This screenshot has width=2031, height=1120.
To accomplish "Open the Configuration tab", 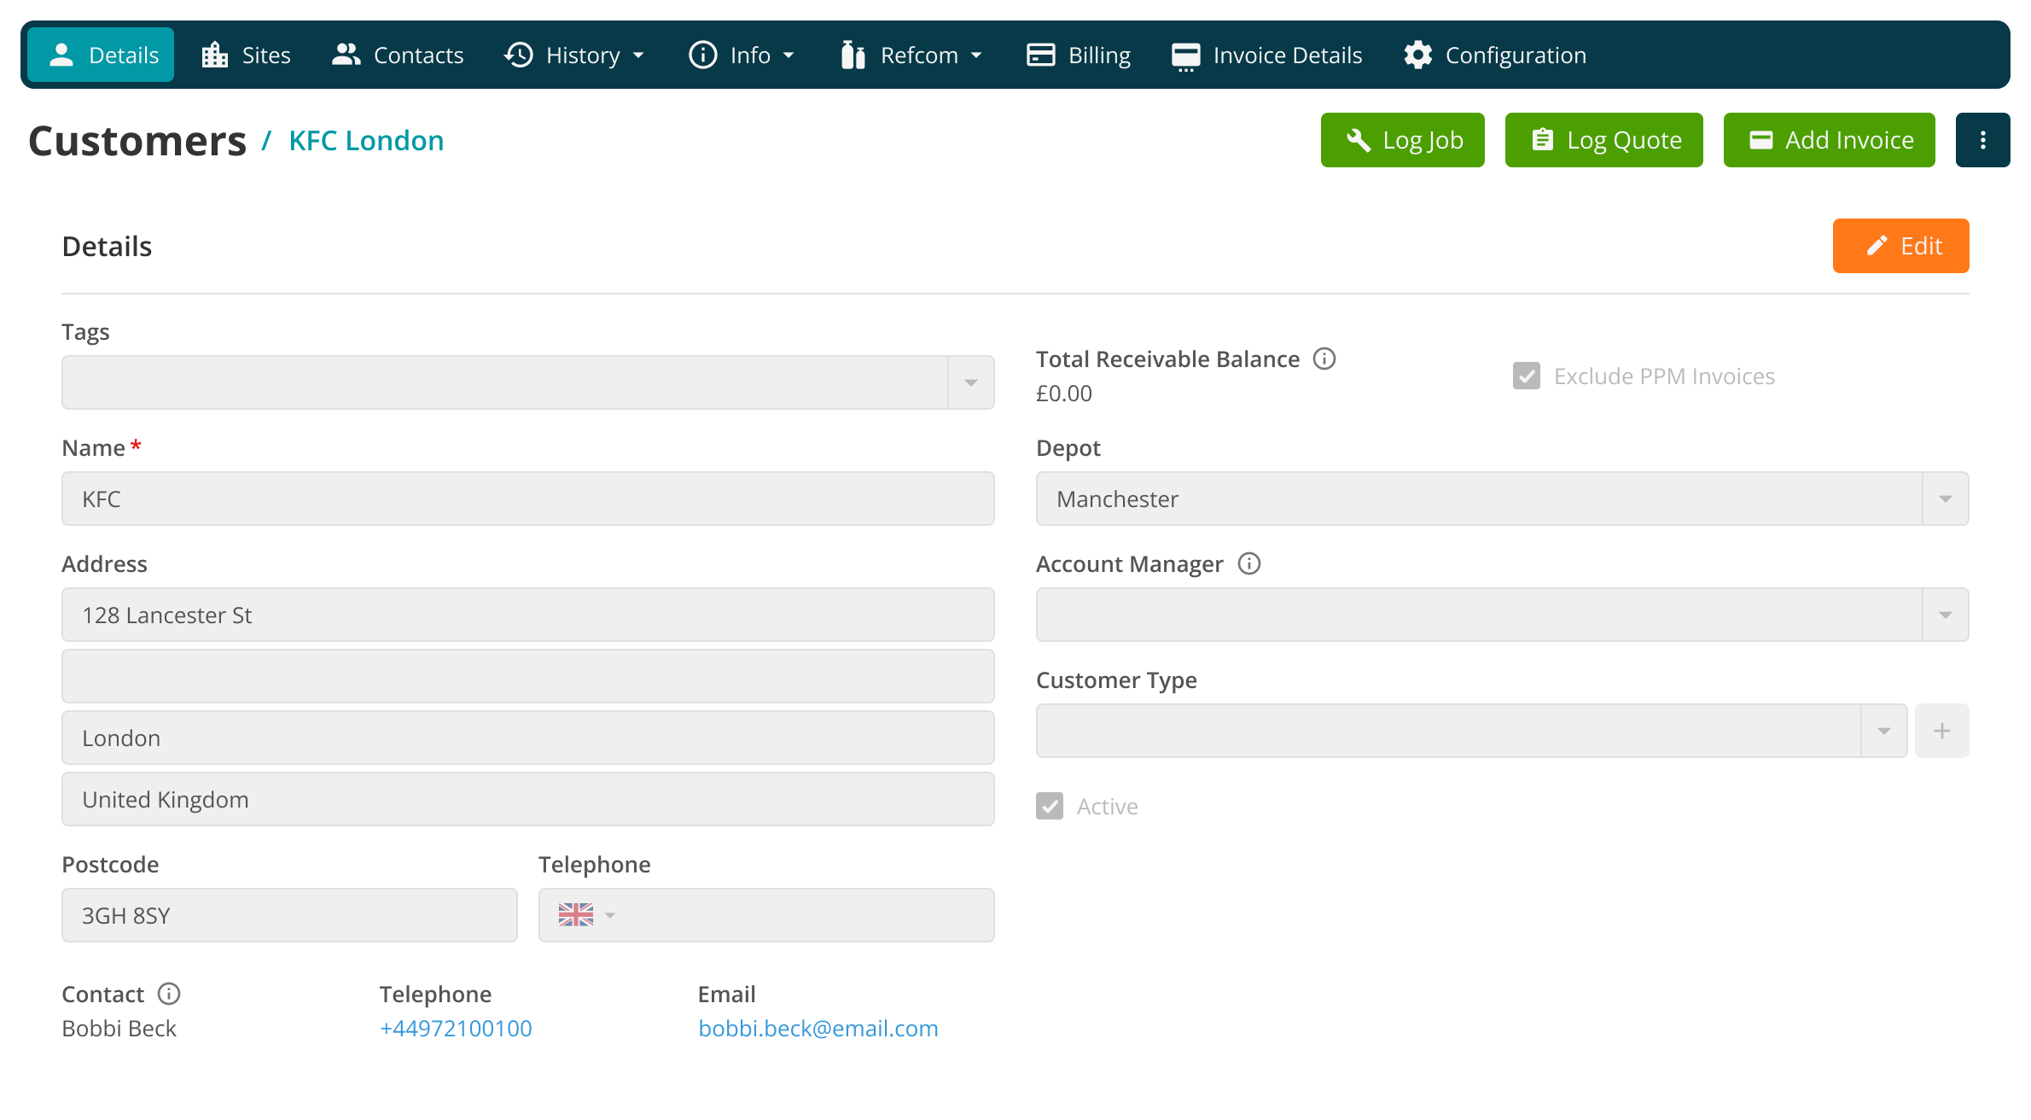I will (1495, 55).
